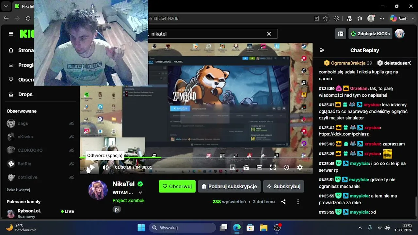418x235 pixels.
Task: Show hidden system tray icons
Action: 360,227
